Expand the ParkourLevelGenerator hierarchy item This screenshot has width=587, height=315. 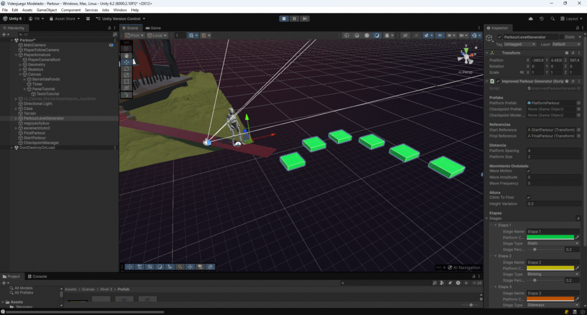[17, 119]
